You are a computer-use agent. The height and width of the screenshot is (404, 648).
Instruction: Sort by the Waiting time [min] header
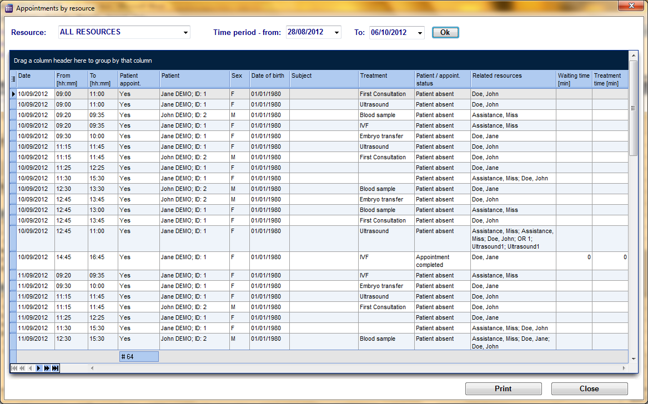[574, 79]
